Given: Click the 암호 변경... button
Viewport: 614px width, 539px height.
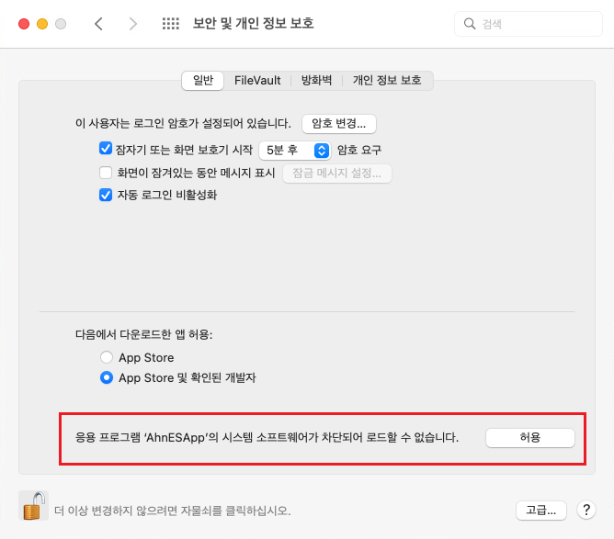Looking at the screenshot, I should (x=339, y=124).
